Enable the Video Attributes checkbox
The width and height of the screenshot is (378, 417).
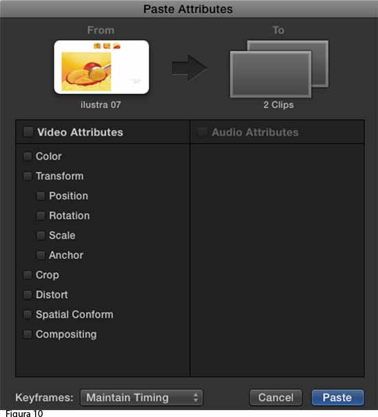point(29,132)
